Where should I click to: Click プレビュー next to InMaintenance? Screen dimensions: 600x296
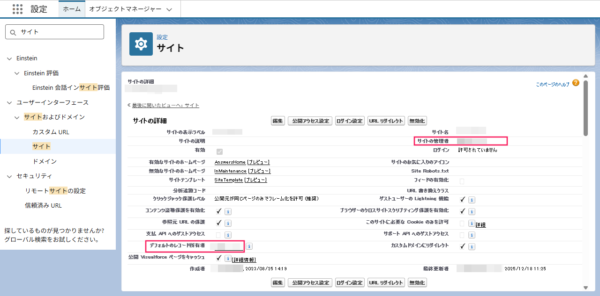pos(259,171)
